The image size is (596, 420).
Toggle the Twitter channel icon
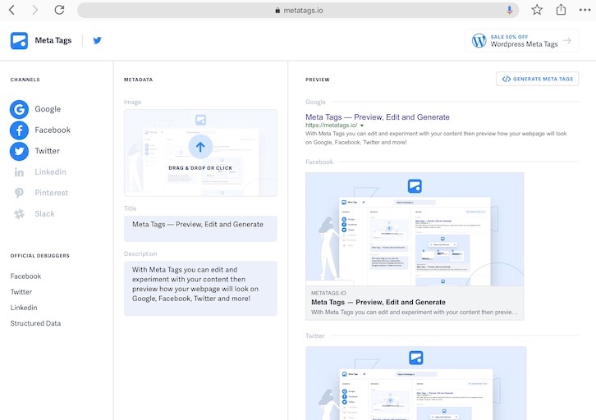coord(19,151)
